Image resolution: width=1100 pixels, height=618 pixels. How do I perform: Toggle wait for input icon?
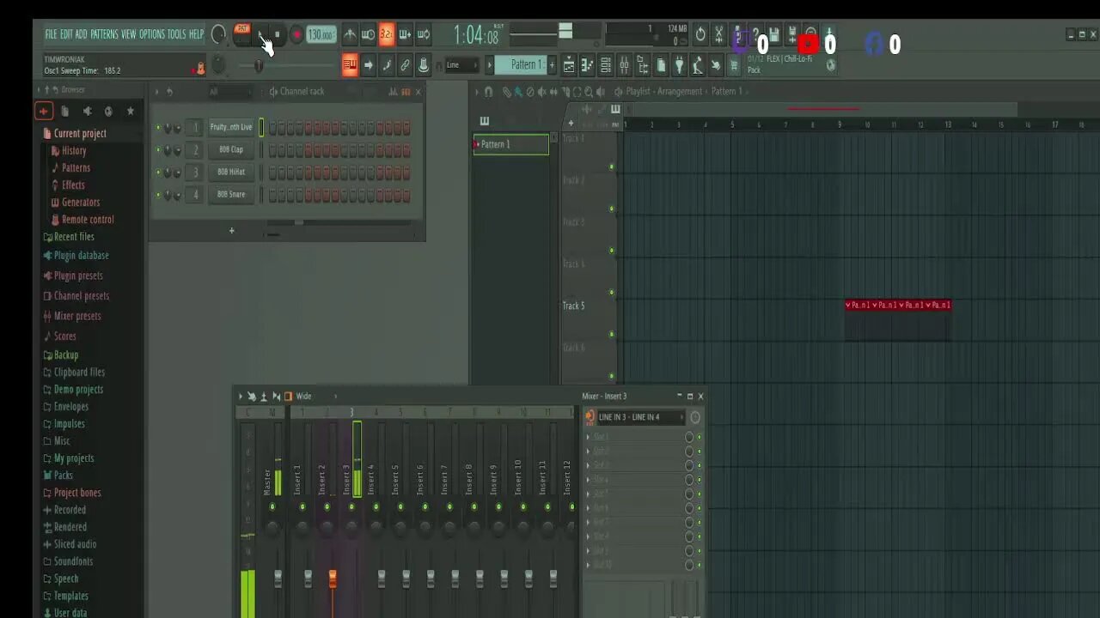tap(368, 35)
